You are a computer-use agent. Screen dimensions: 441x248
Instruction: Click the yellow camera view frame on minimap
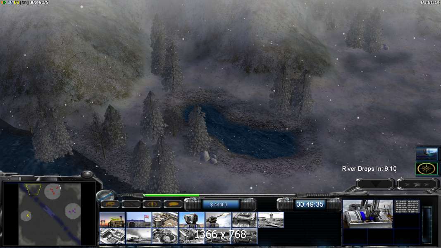(x=33, y=189)
